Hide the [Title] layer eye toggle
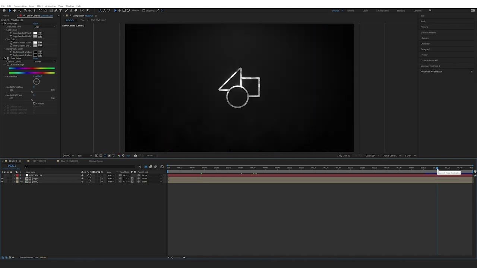This screenshot has height=268, width=477. click(2, 182)
